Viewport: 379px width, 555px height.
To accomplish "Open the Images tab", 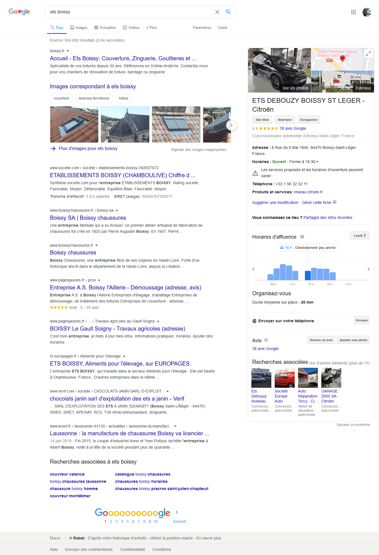I will pos(79,27).
